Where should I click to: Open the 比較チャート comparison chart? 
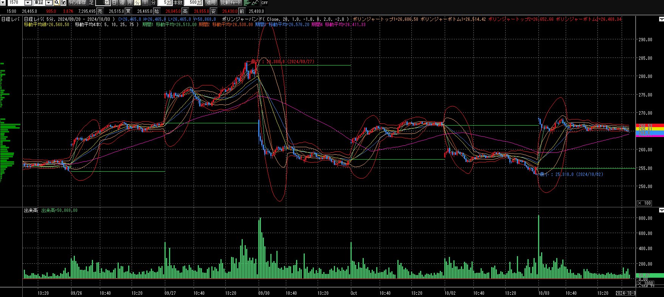pos(231,3)
